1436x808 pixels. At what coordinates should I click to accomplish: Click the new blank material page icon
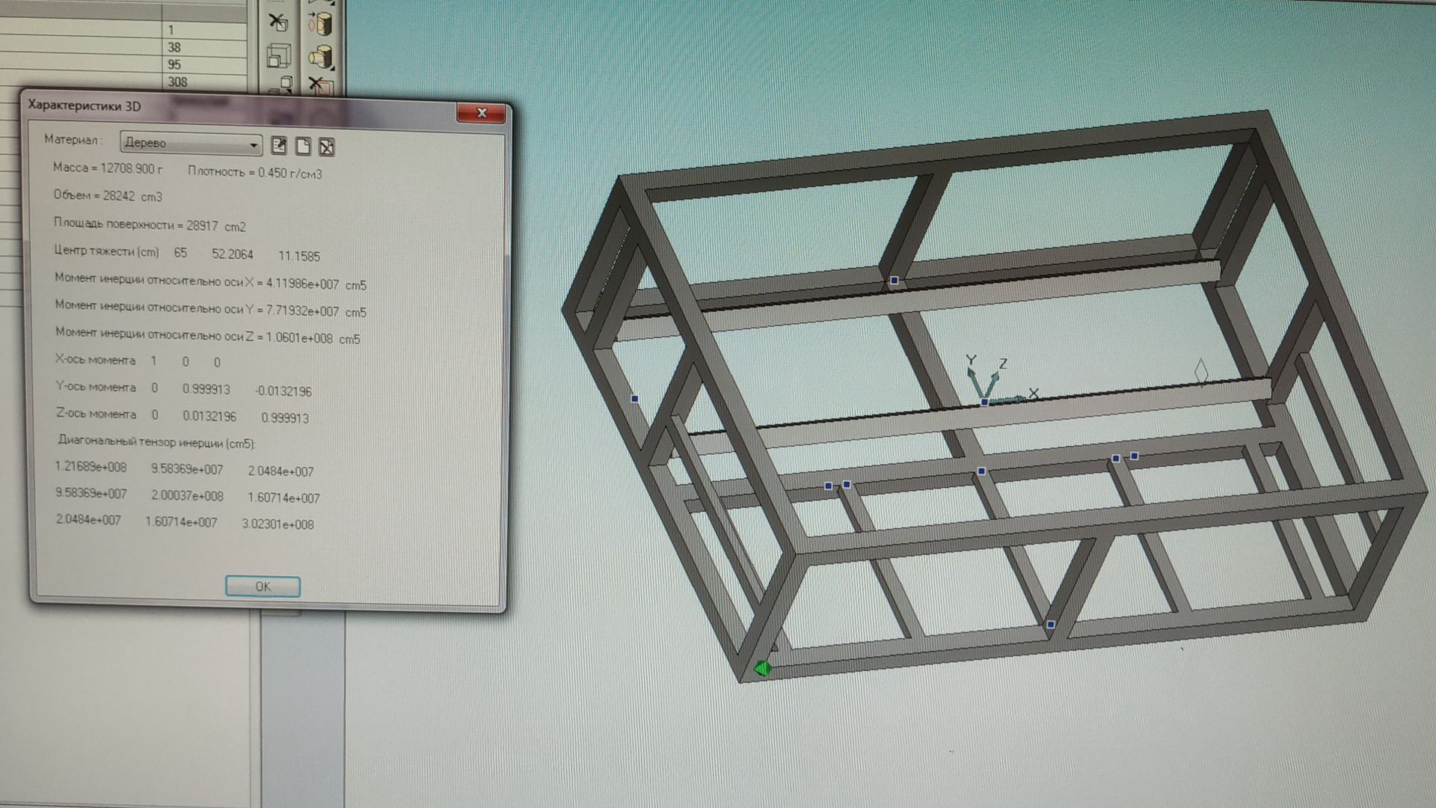click(x=303, y=146)
